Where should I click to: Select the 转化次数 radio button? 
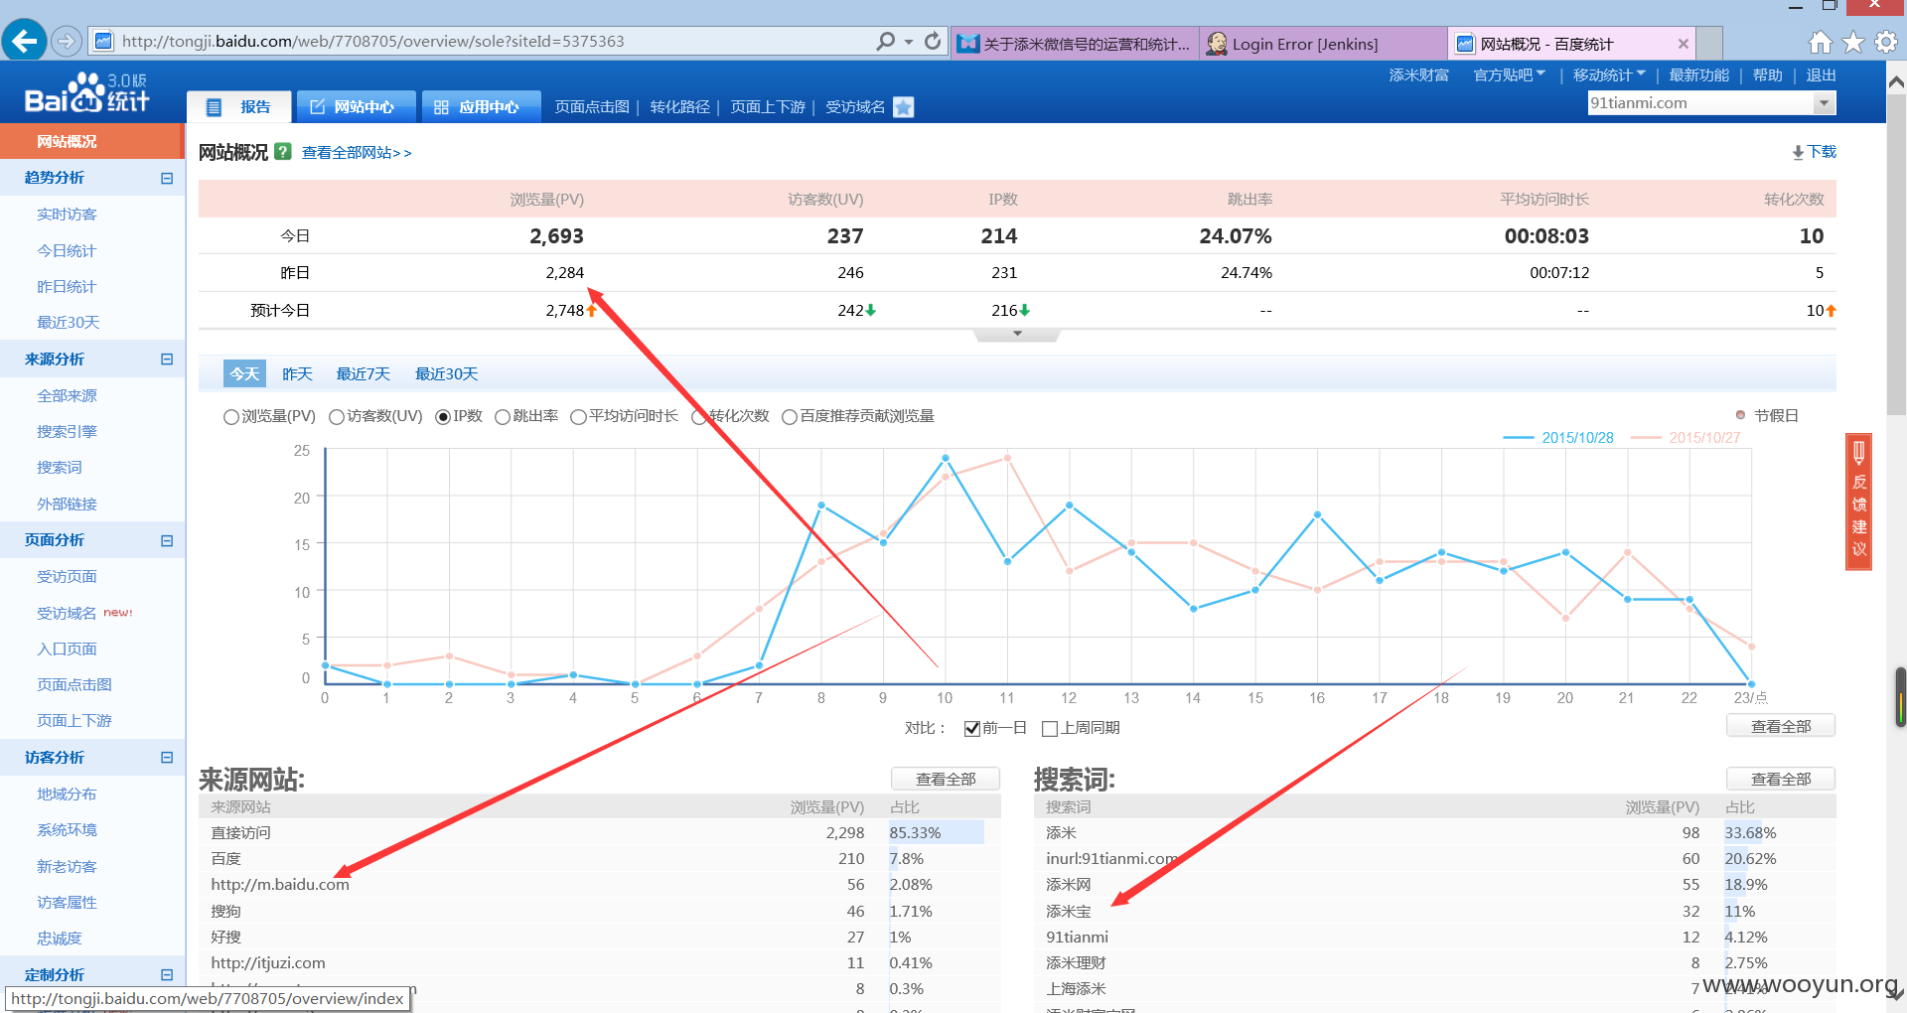point(698,417)
